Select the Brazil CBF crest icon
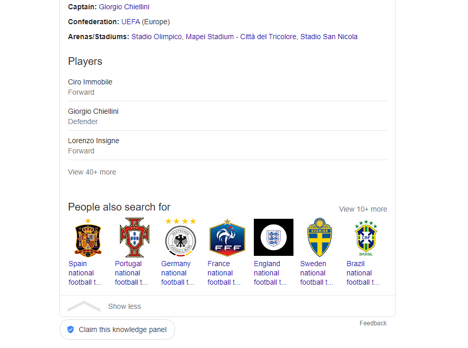Viewport: 468px width, 348px height. click(366, 238)
